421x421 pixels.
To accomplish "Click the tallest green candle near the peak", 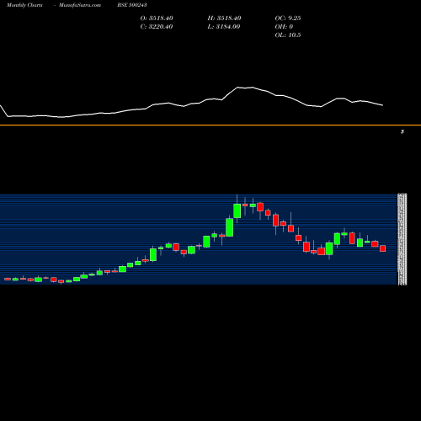I will pyautogui.click(x=230, y=227).
